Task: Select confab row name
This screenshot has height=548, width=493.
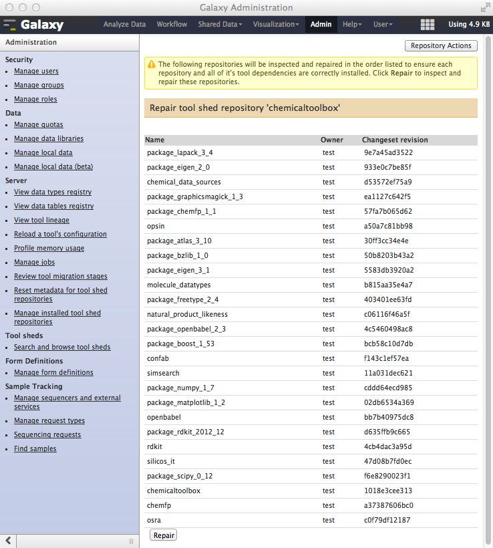Action: click(158, 358)
